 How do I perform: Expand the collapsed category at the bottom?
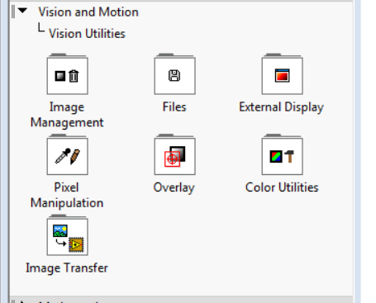click(22, 301)
